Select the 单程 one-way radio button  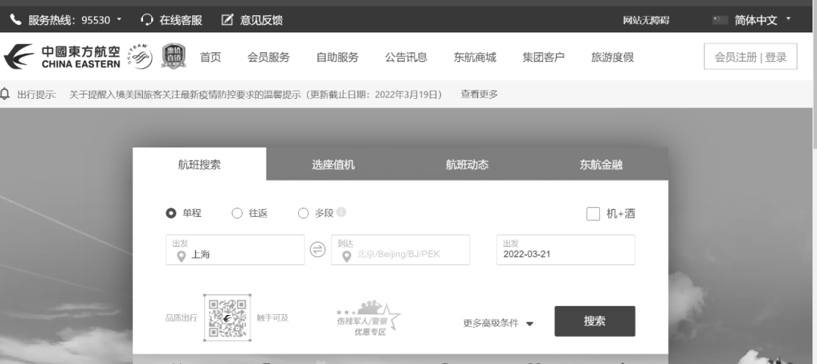[x=171, y=214]
